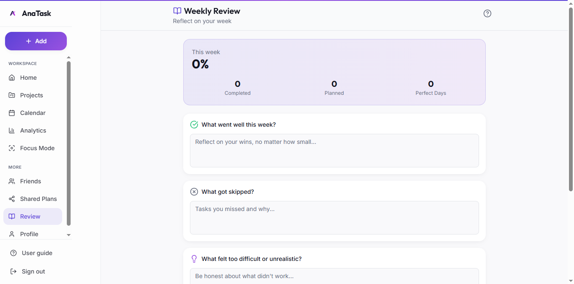Click 'Reflect on your week' subtitle
The image size is (574, 284).
202,21
